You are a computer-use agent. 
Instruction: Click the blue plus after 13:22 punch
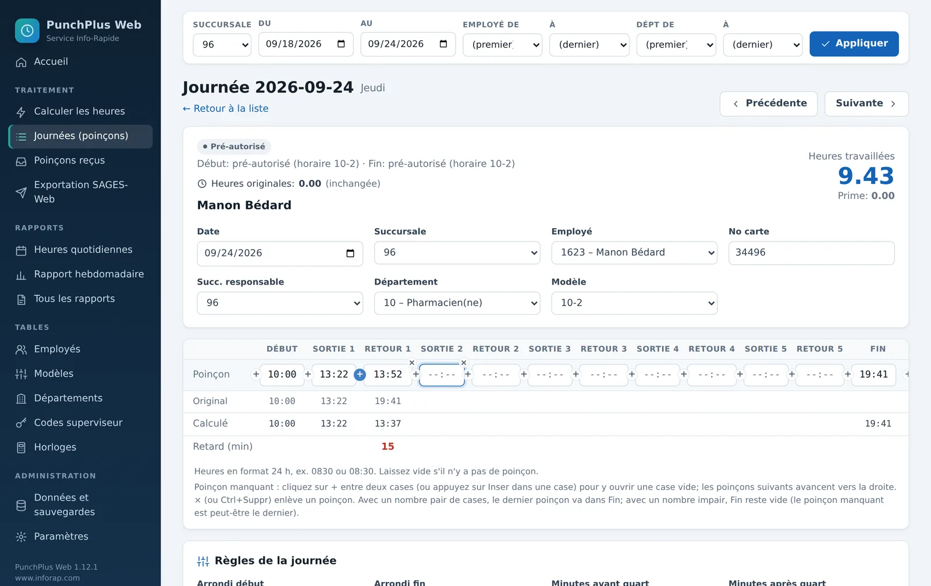click(x=360, y=375)
